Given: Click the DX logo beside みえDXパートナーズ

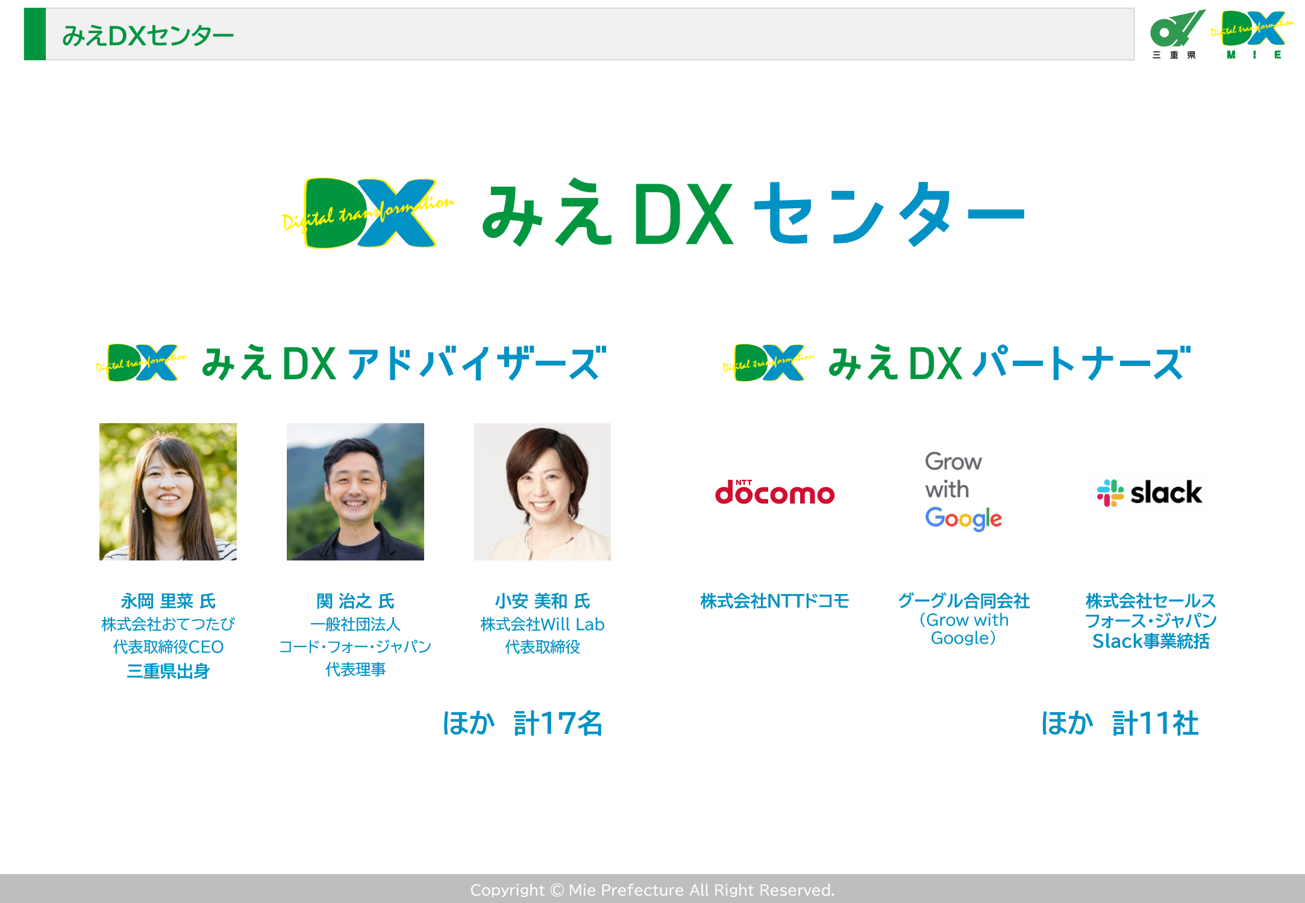Looking at the screenshot, I should click(x=768, y=362).
